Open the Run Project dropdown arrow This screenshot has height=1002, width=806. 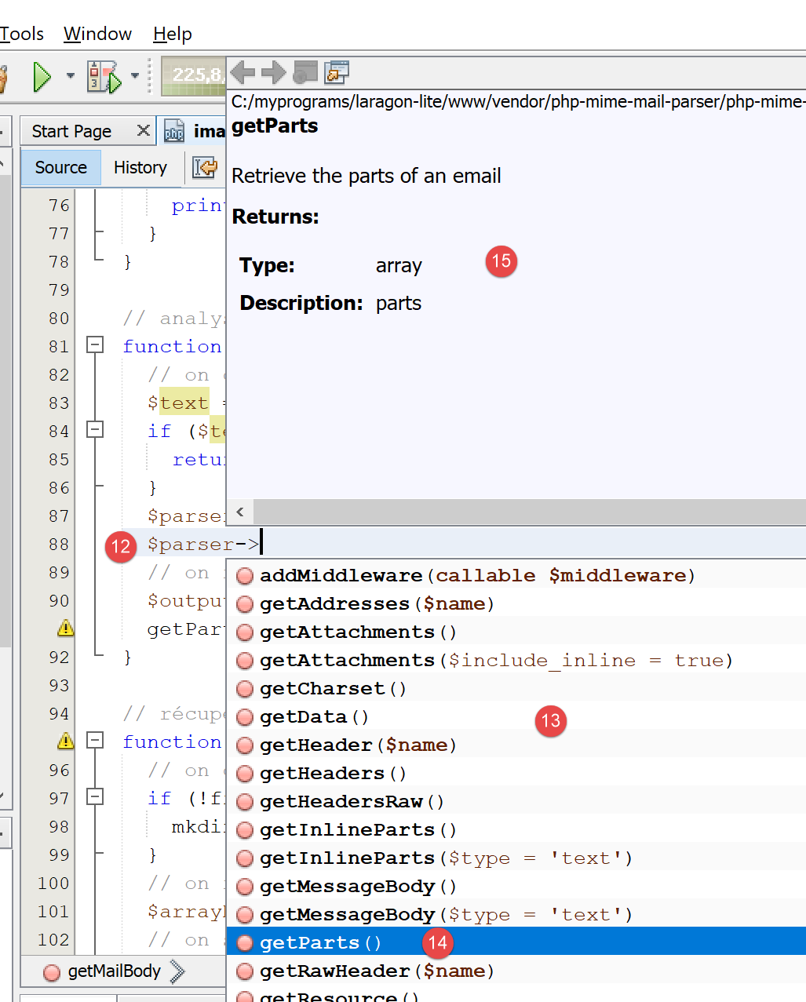71,76
